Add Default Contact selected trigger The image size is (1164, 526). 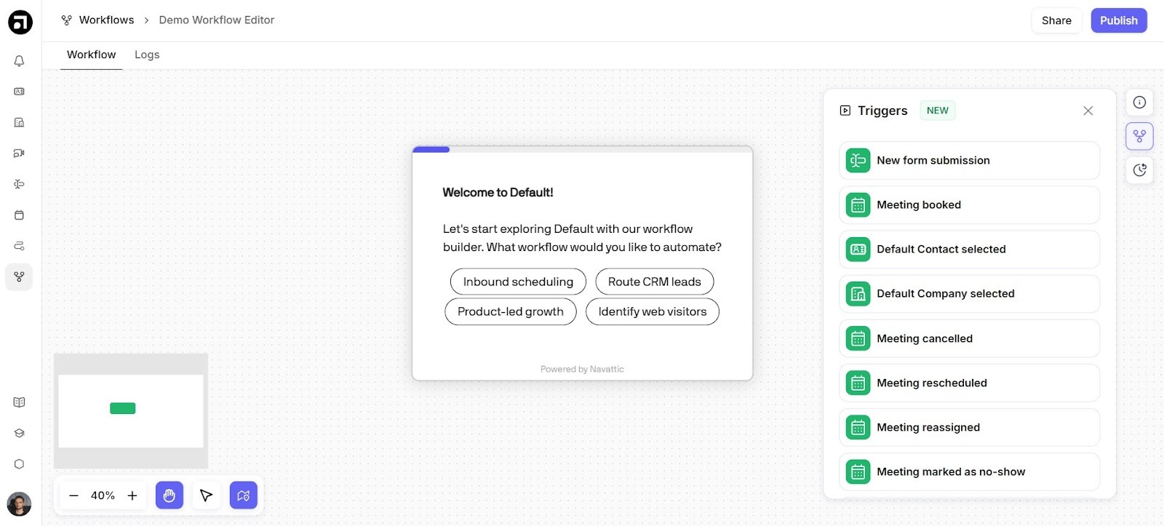[969, 250]
